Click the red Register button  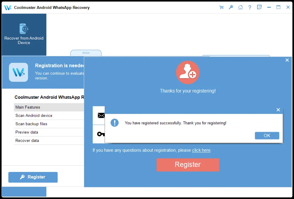(188, 165)
